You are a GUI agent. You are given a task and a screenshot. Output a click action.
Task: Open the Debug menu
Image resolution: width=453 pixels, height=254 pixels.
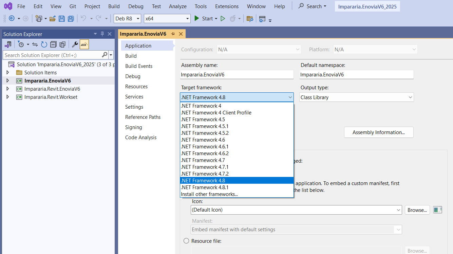coord(135,6)
